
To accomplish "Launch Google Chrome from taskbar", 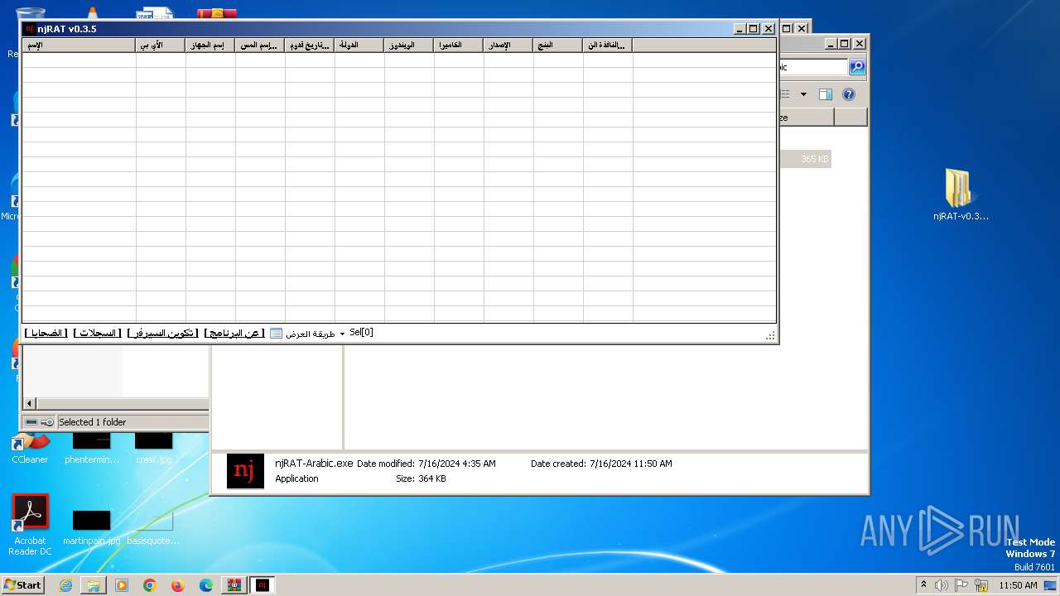I will click(150, 585).
